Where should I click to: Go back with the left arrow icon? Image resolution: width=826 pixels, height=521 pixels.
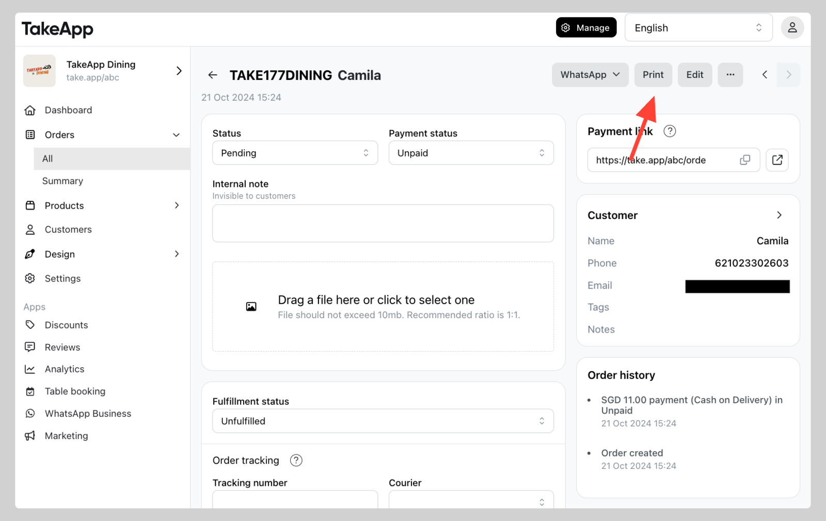point(213,75)
